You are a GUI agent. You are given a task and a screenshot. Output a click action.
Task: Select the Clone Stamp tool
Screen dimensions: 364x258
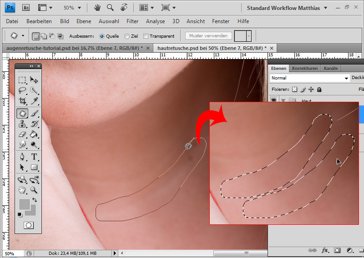(22, 124)
